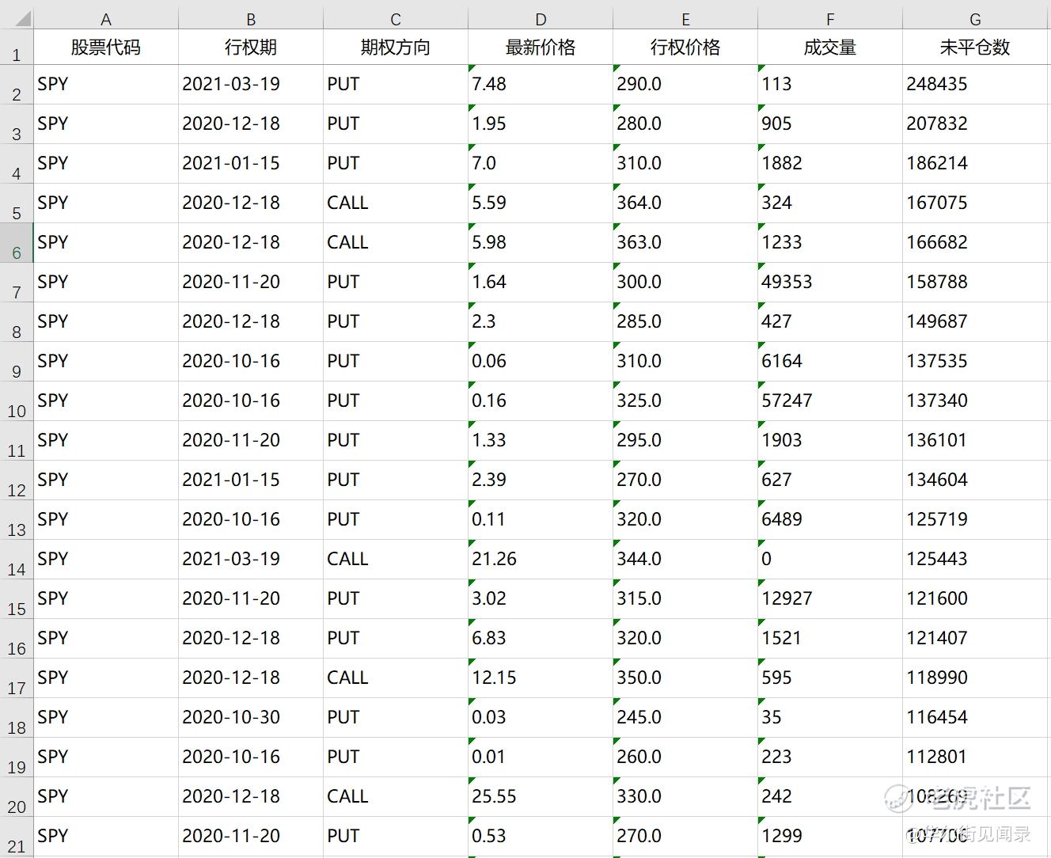Select cell with volume 6489

click(830, 520)
